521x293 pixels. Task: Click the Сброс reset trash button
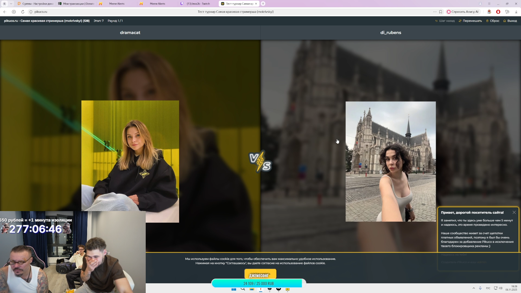[x=493, y=21]
